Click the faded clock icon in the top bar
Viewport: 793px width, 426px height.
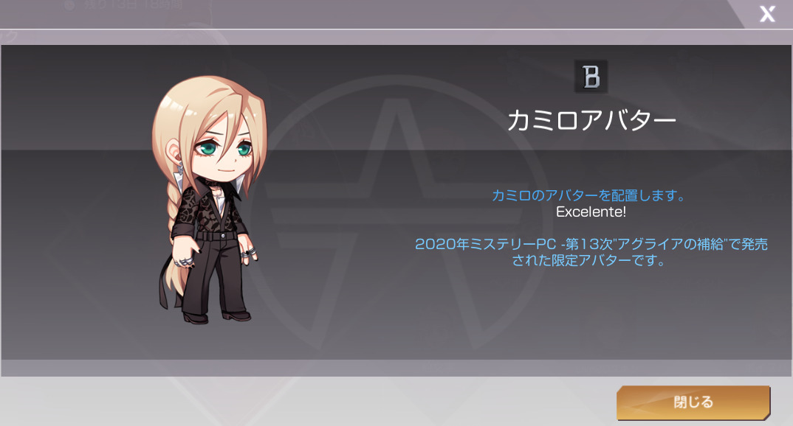pos(69,5)
